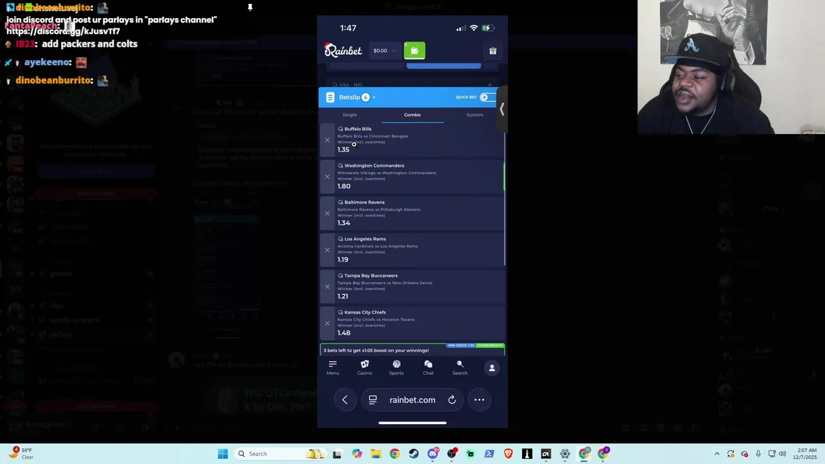Click 'Minnesota Vikings vs Washington Commanders' text

[x=387, y=173]
